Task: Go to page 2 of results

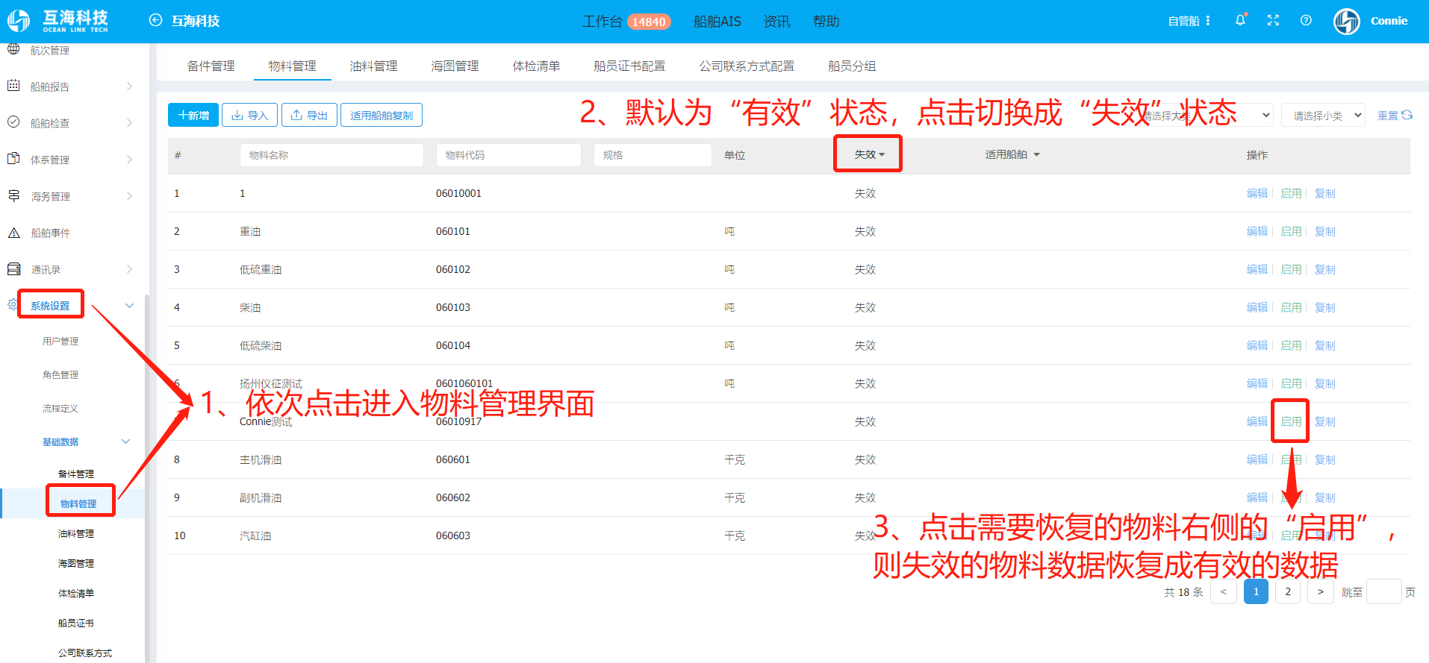Action: [x=1288, y=591]
